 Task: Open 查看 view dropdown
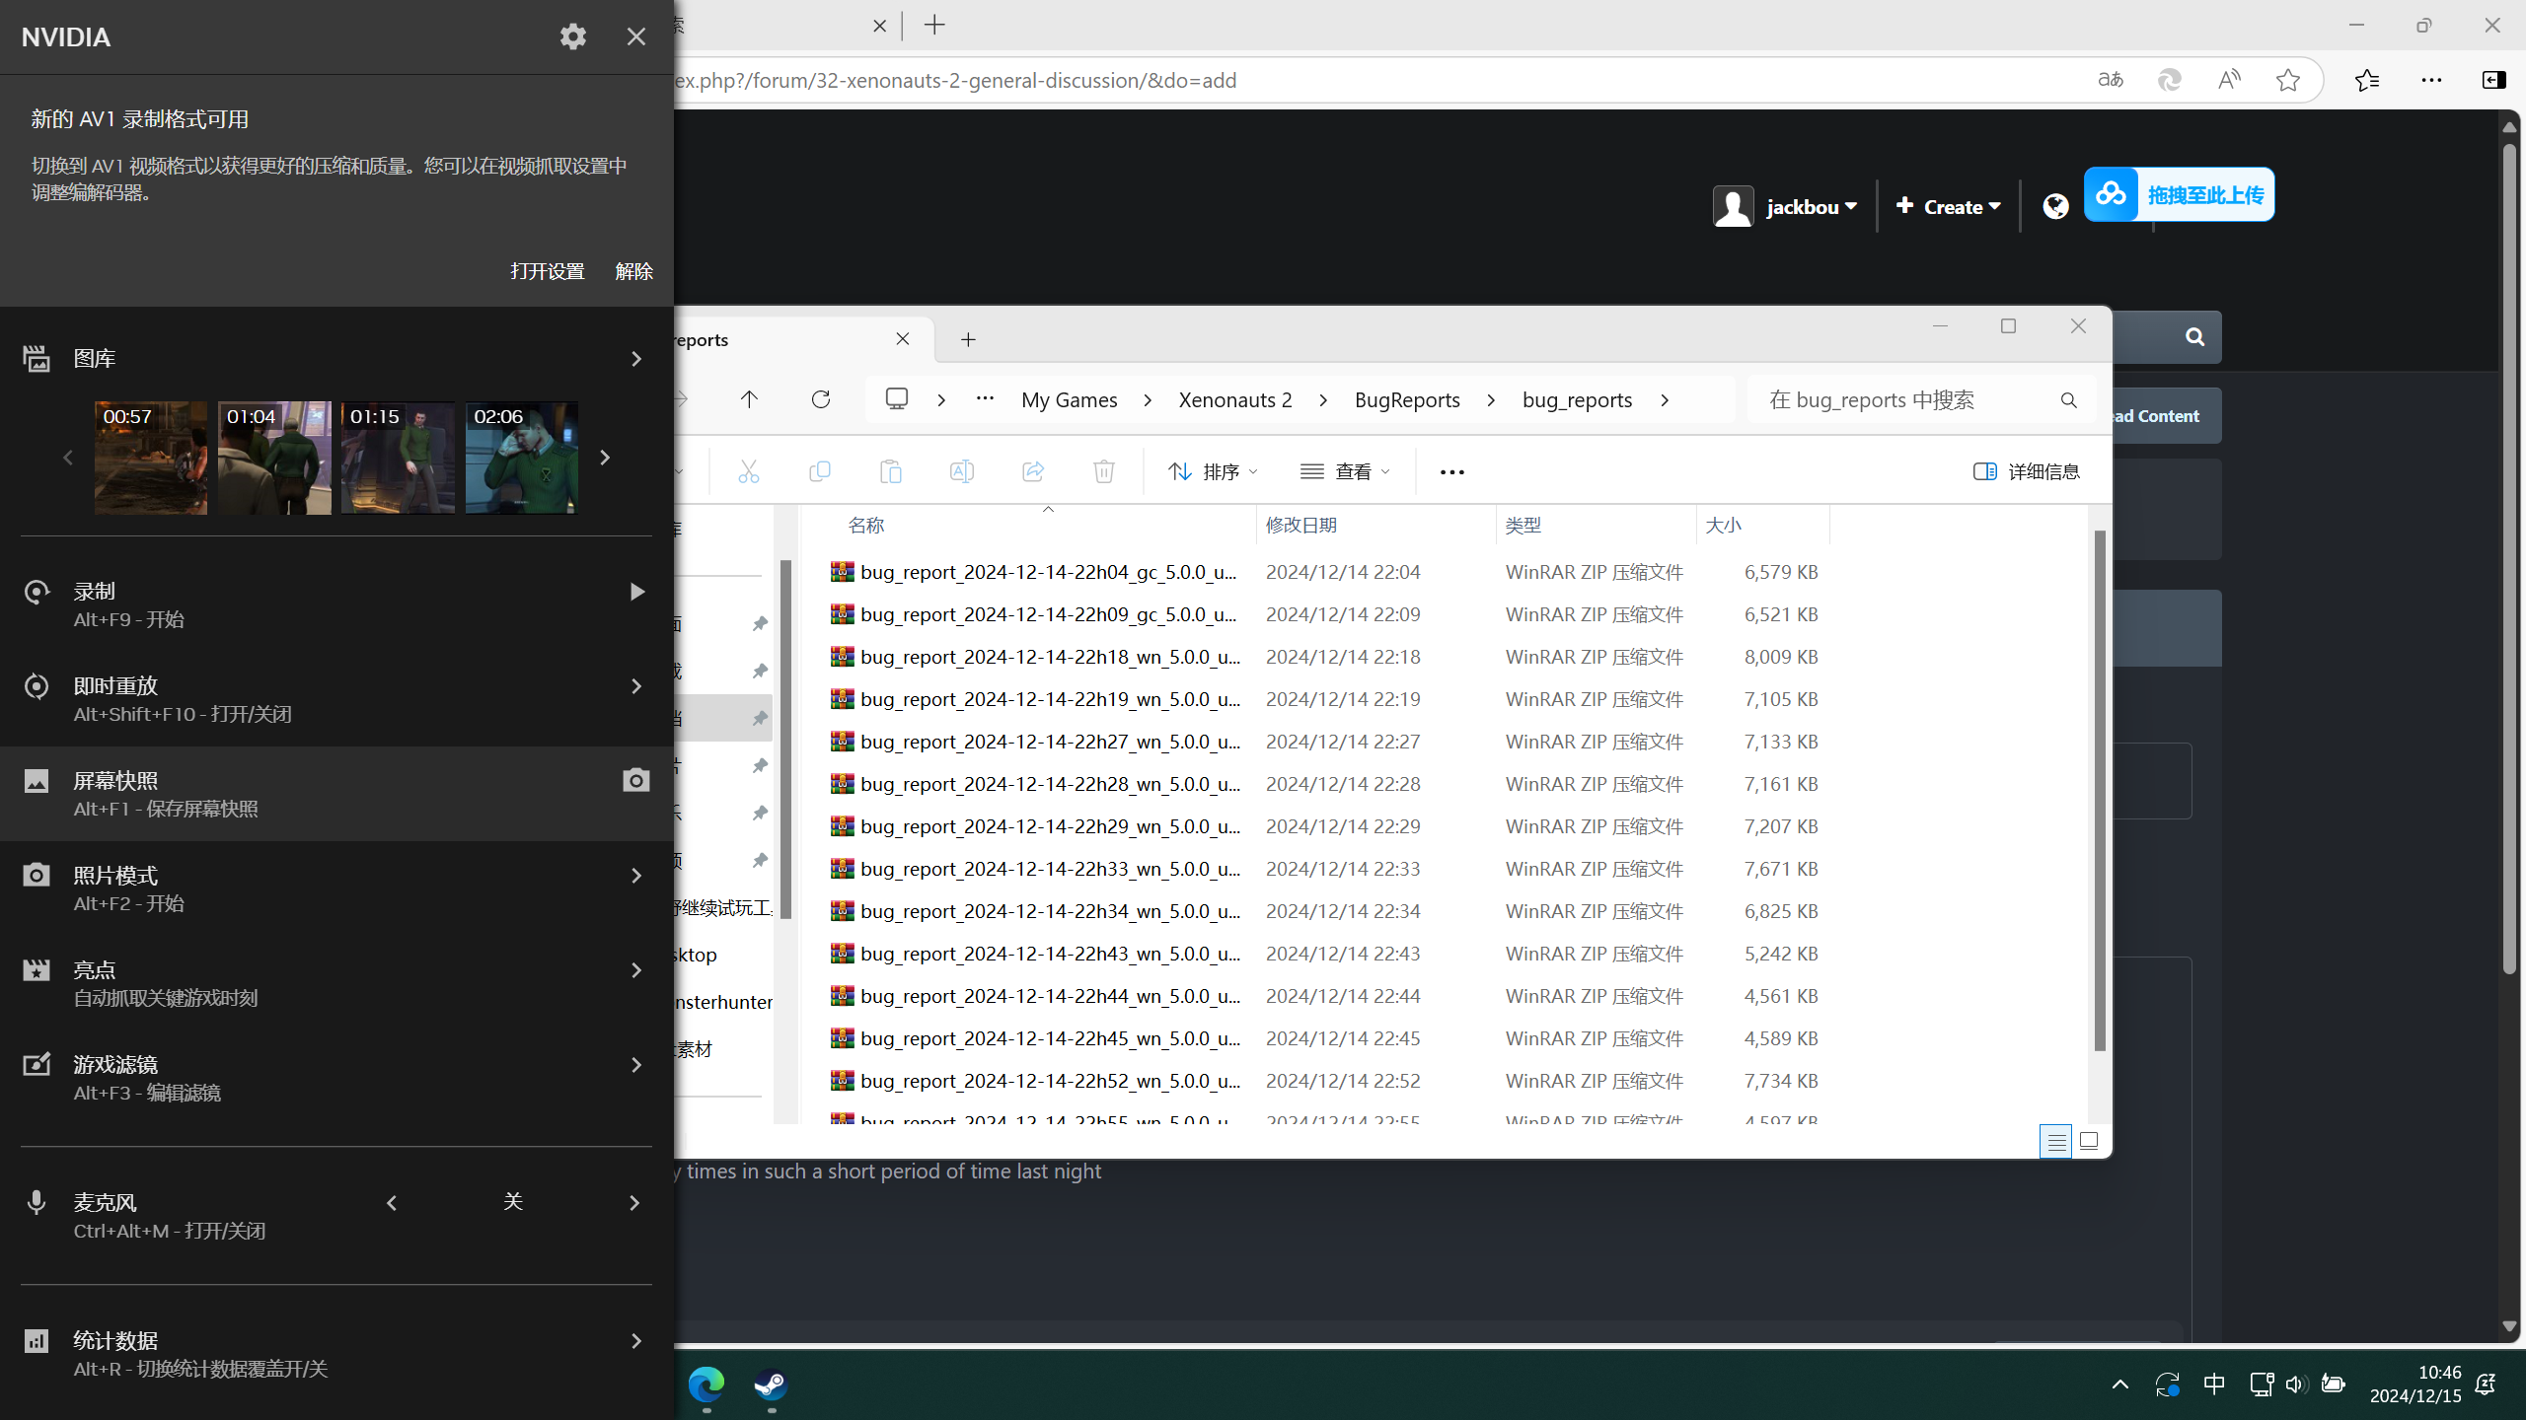tap(1345, 472)
